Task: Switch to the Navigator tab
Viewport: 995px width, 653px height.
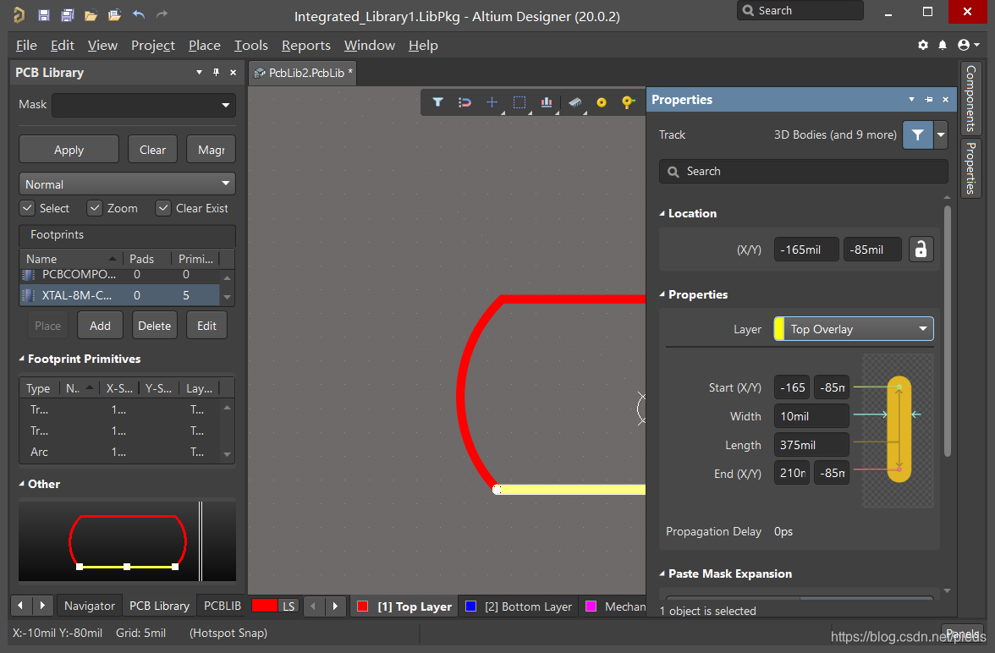Action: [x=89, y=606]
